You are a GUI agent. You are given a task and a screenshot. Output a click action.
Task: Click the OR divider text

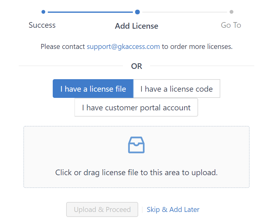(136, 66)
